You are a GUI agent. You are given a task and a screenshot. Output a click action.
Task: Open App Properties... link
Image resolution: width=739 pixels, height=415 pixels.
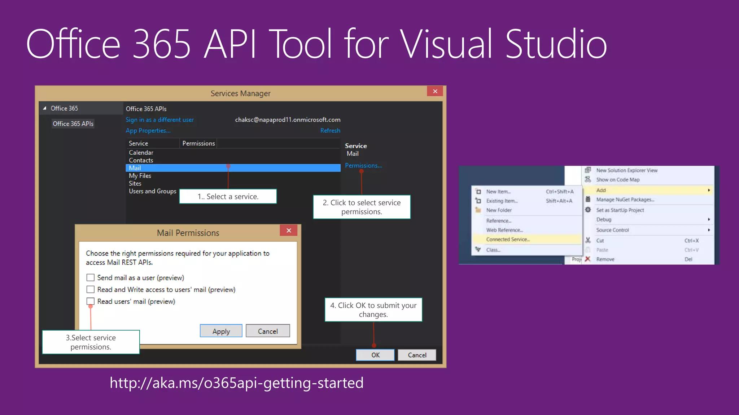point(148,130)
